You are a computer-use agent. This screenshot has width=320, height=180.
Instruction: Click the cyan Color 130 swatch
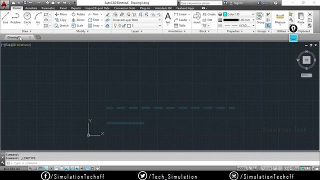[x=225, y=14]
